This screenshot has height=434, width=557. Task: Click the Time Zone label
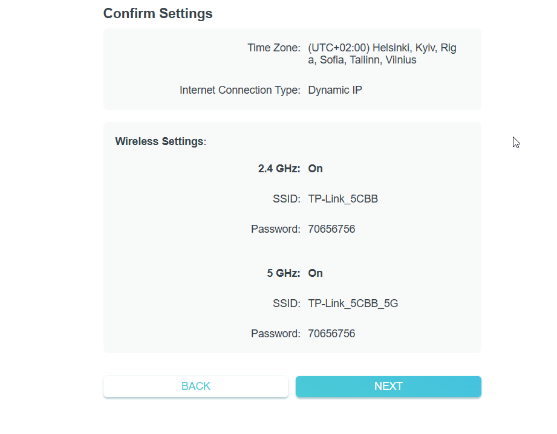(273, 48)
